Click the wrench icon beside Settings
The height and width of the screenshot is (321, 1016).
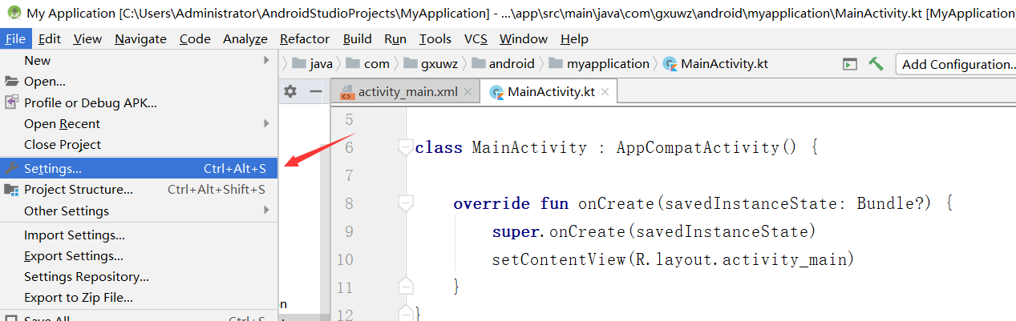pos(11,168)
